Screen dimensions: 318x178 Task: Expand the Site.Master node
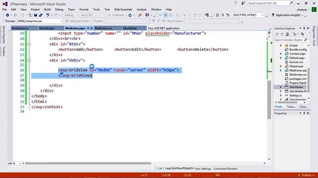point(281,87)
